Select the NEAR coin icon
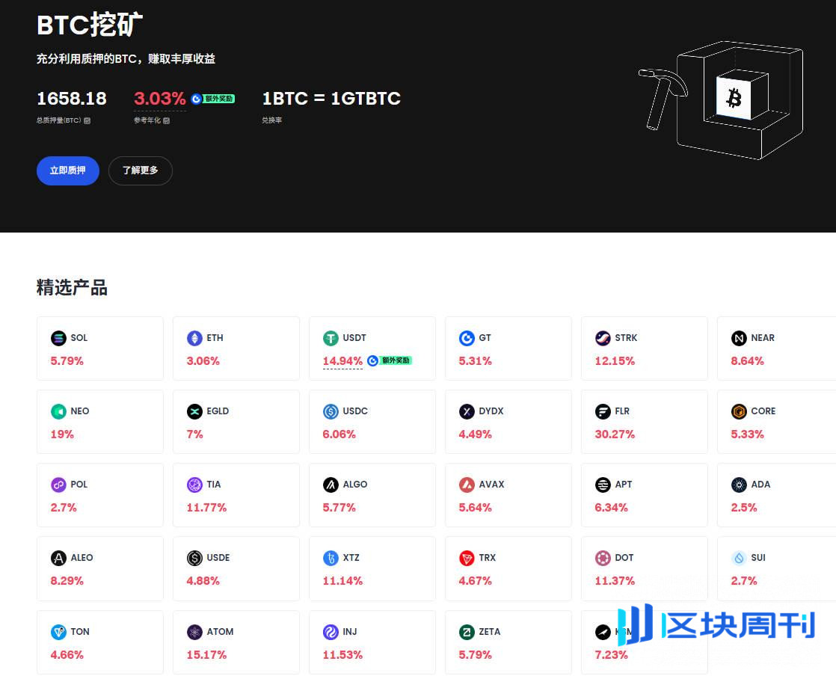The height and width of the screenshot is (679, 836). coord(739,338)
